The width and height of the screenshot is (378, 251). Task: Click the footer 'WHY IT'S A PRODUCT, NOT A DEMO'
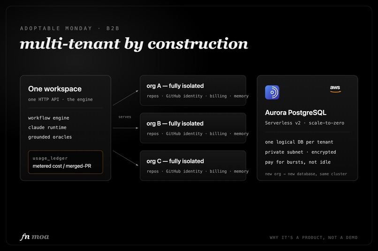click(313, 237)
